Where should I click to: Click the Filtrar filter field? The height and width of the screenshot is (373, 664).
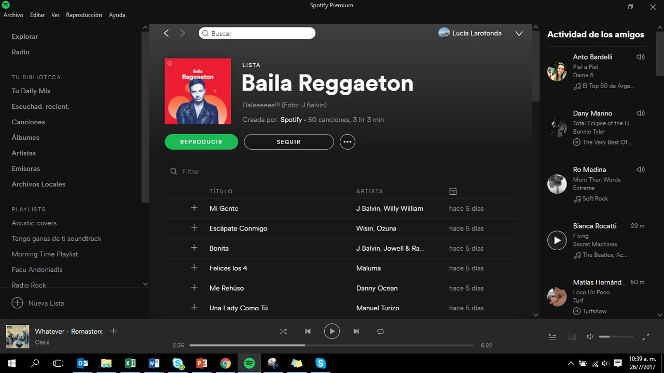(191, 171)
